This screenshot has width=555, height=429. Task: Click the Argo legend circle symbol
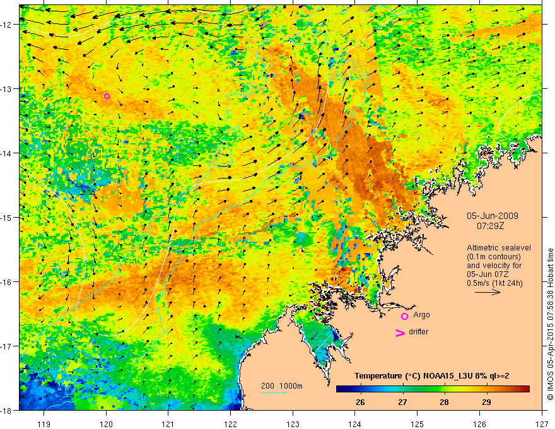[404, 317]
